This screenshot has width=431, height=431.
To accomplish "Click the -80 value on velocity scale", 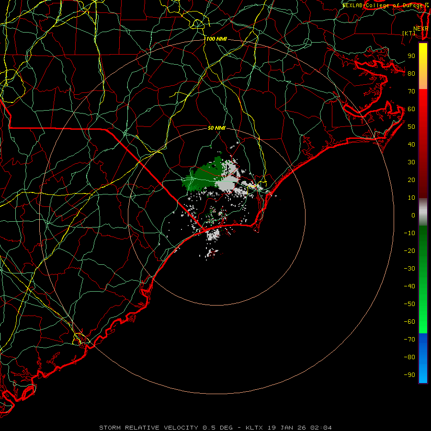I will point(409,357).
